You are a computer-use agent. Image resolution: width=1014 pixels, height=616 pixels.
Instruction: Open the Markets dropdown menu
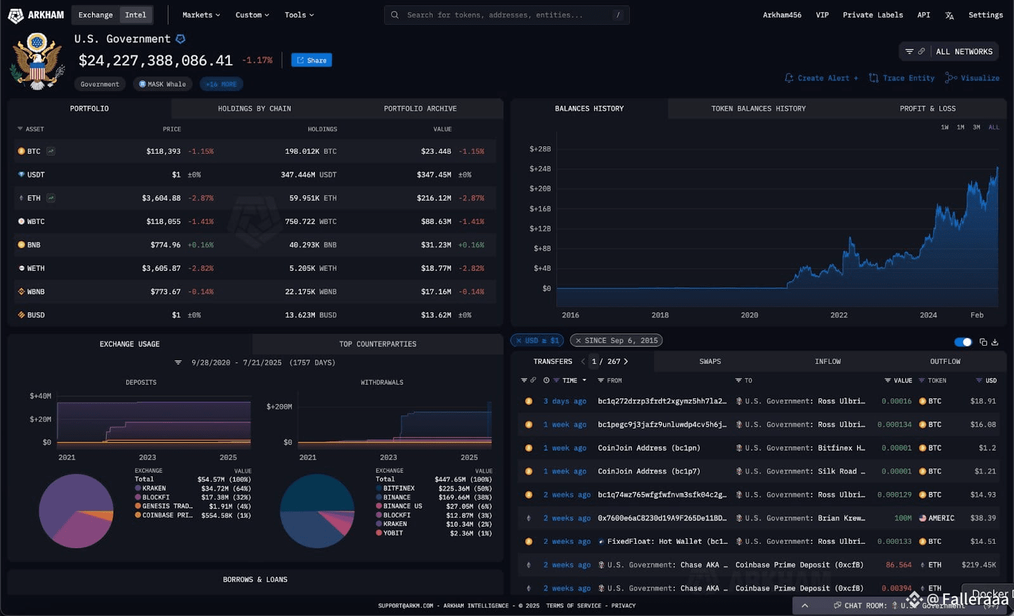coord(202,15)
